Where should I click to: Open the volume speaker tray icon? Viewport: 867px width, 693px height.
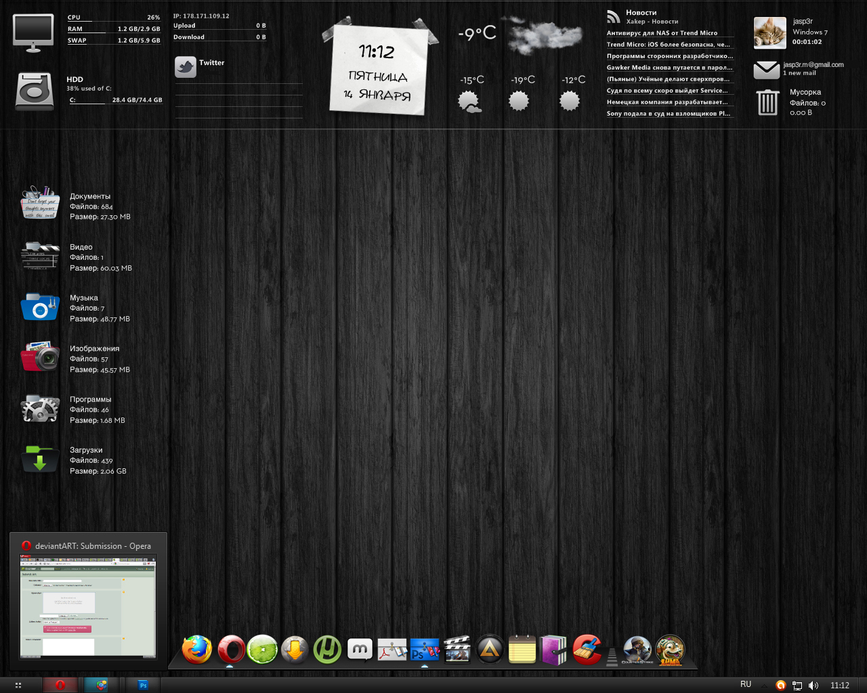point(813,686)
